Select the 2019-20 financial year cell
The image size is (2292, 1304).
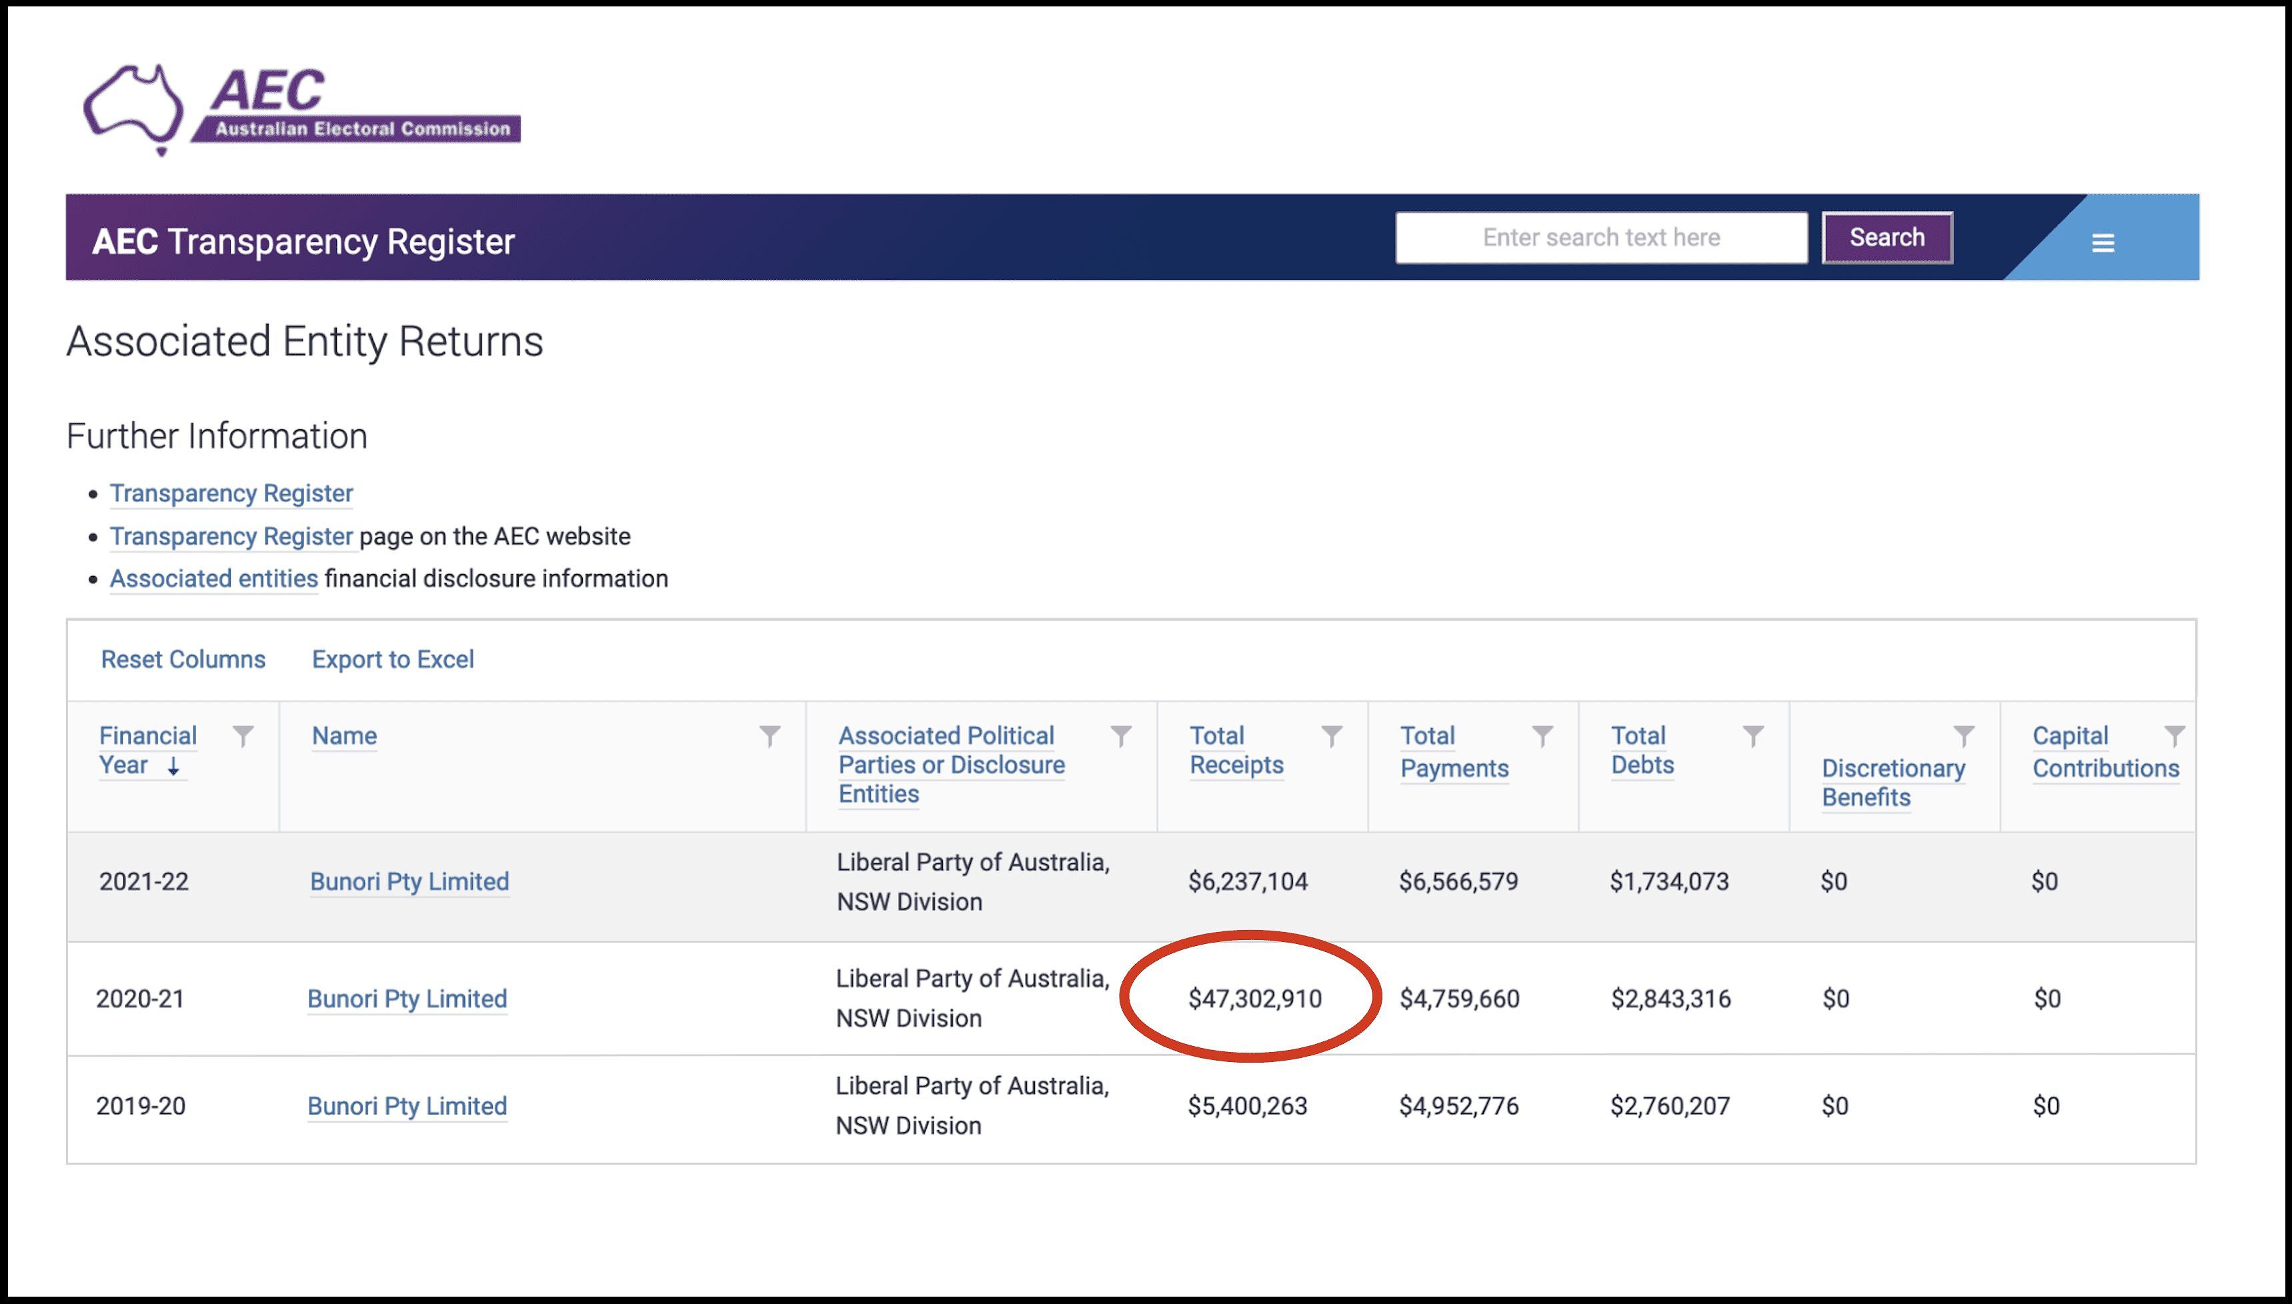tap(141, 1106)
